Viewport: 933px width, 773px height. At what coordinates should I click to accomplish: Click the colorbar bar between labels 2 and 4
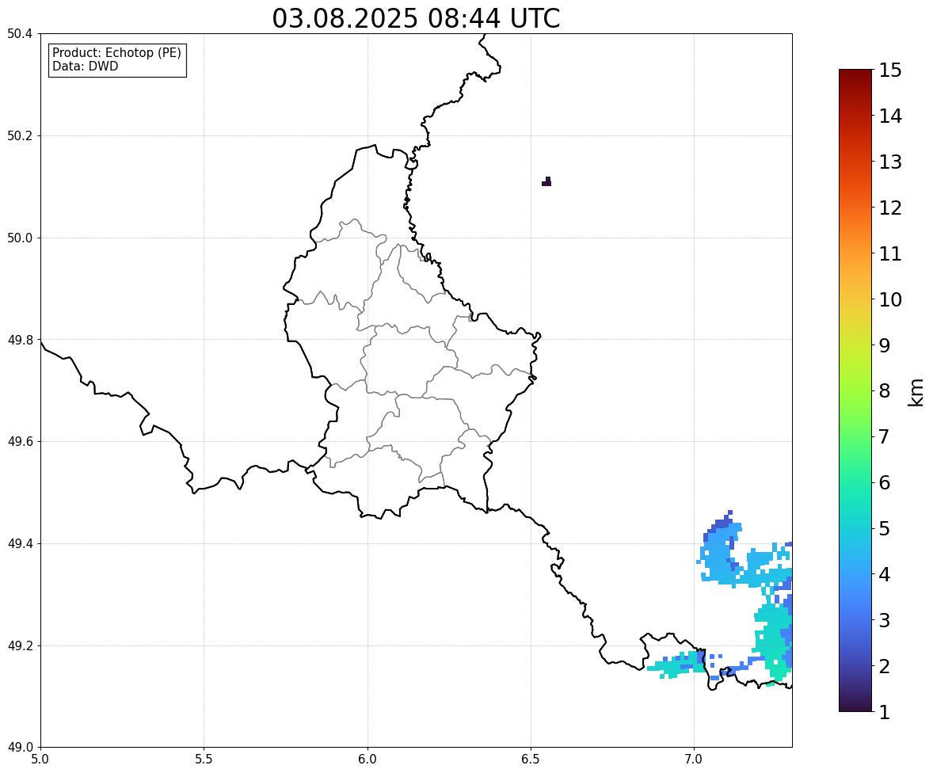[855, 620]
